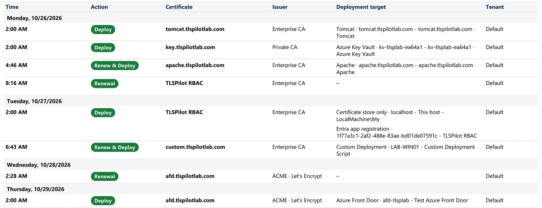This screenshot has width=542, height=208.
Task: Click Enterprise CA issuer for custom.tlspilotlab.com
Action: [289, 147]
